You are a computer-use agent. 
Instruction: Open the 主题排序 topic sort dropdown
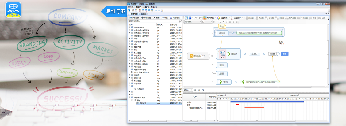pyautogui.click(x=237, y=18)
